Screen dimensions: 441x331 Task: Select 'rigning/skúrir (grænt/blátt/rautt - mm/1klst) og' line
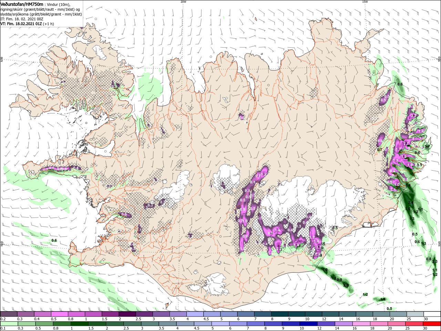click(40, 9)
